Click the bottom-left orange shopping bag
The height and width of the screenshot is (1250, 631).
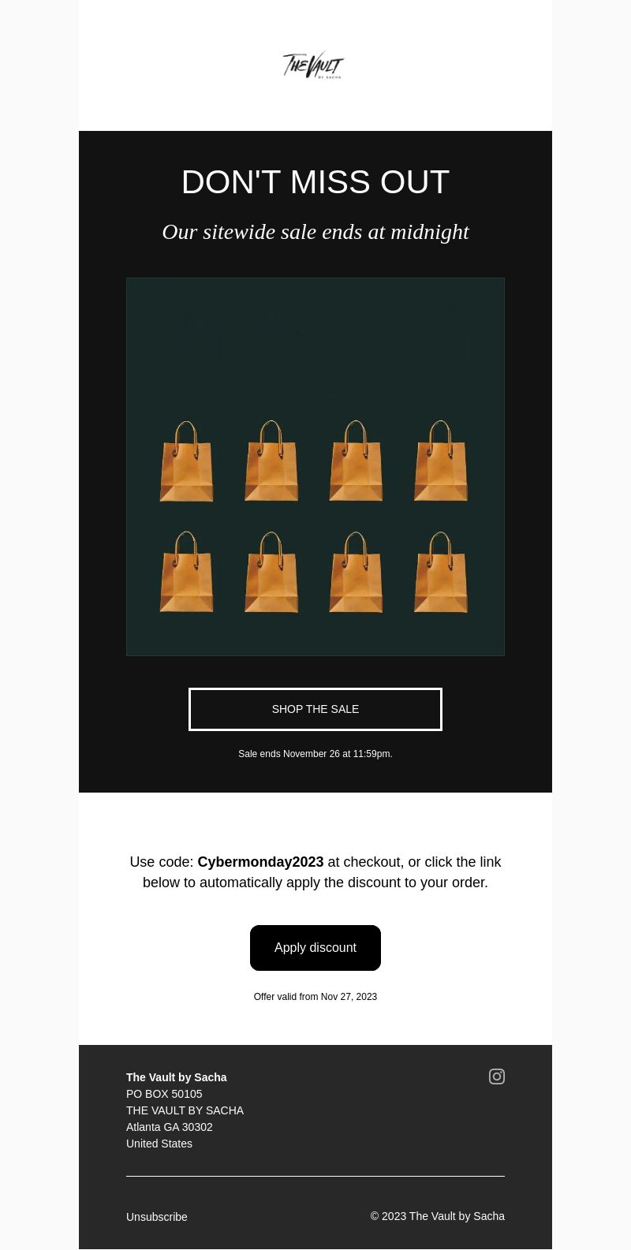(x=187, y=572)
